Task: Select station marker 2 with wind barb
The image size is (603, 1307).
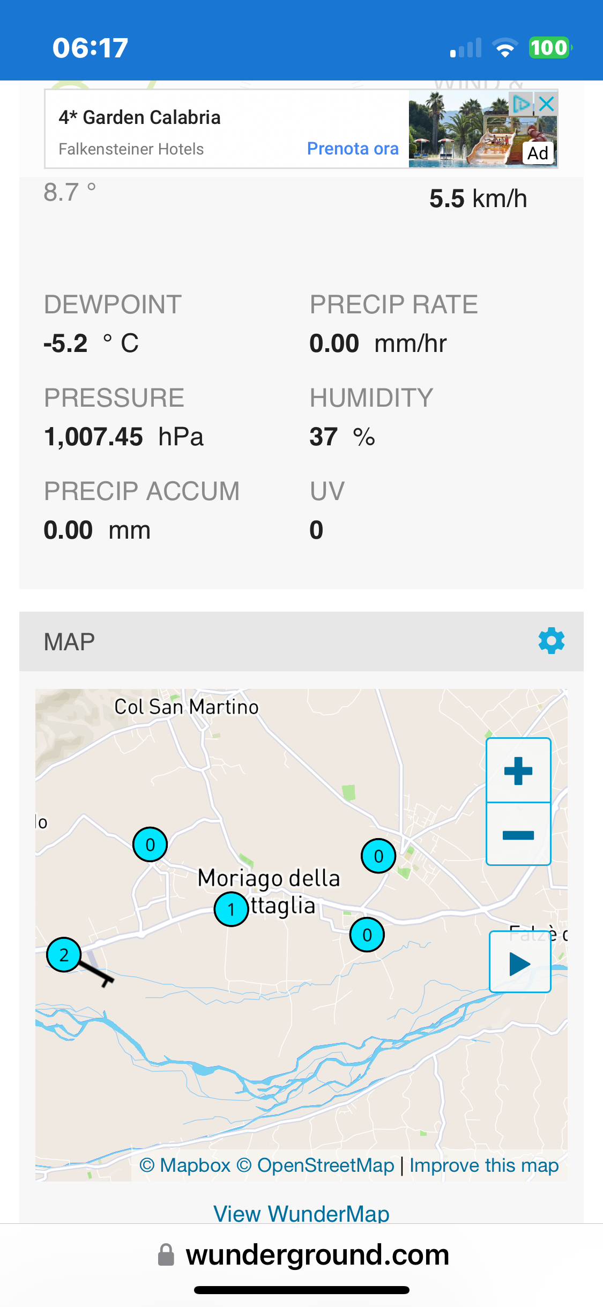Action: (x=64, y=955)
